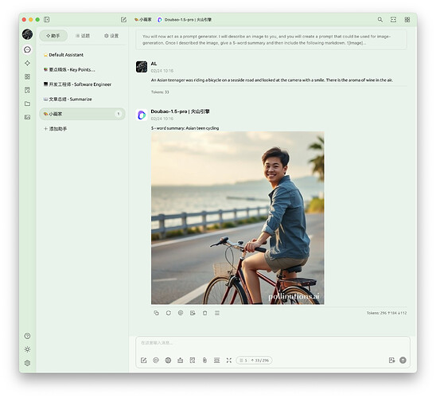Enable web search globe icon in input bar
Image resolution: width=436 pixels, height=398 pixels.
pyautogui.click(x=168, y=360)
